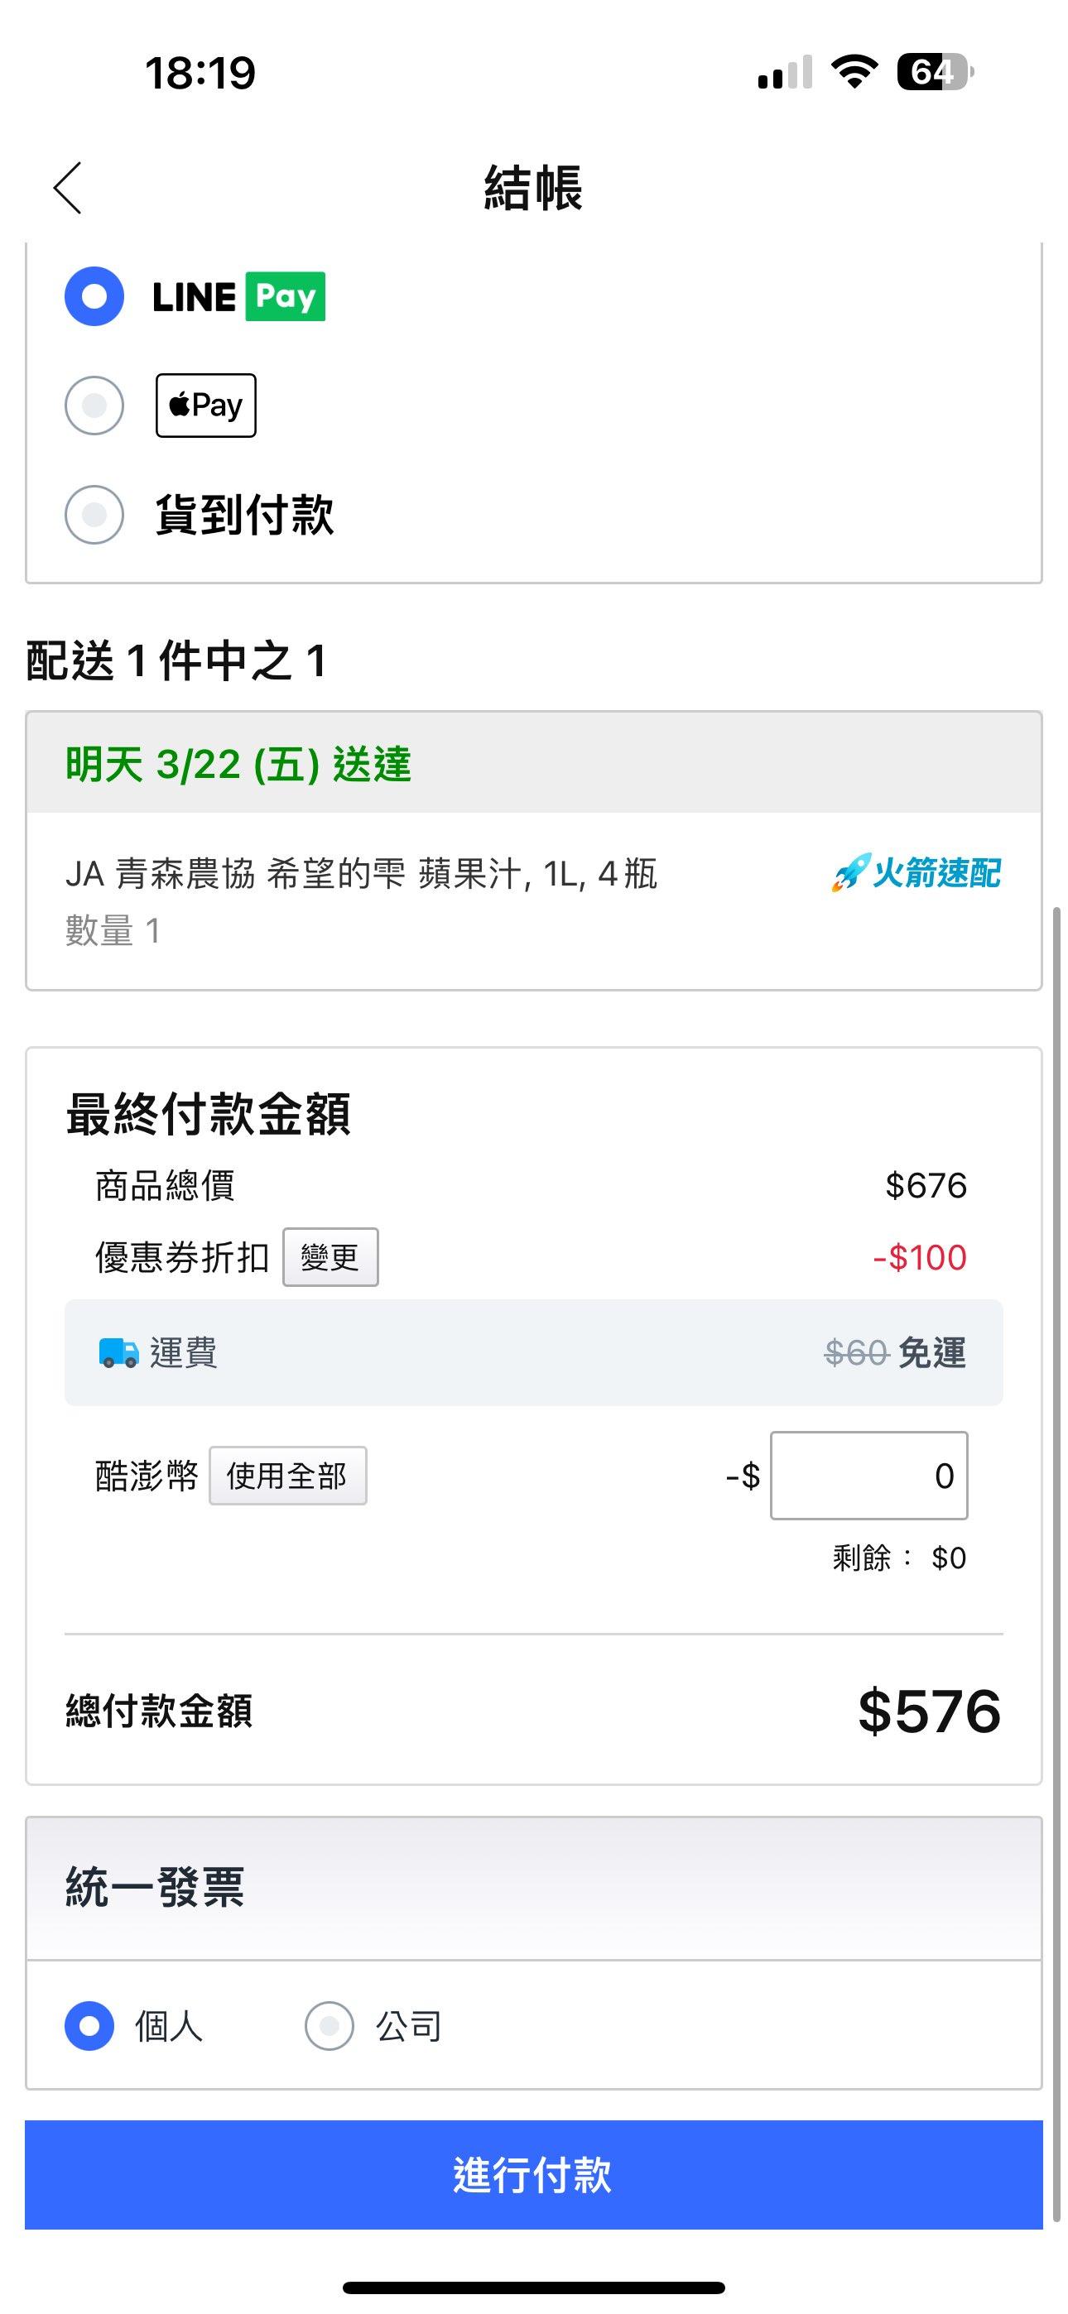Tap the 明天 3/22 delivery date header
The image size is (1068, 2314).
[238, 765]
